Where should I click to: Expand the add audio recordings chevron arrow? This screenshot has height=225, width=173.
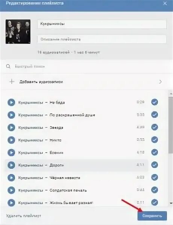160,82
